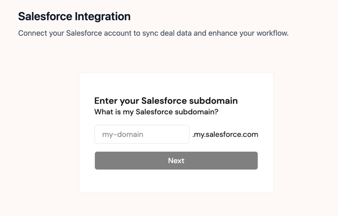
Task: Click the subdomain help question under the heading
Action: (156, 112)
